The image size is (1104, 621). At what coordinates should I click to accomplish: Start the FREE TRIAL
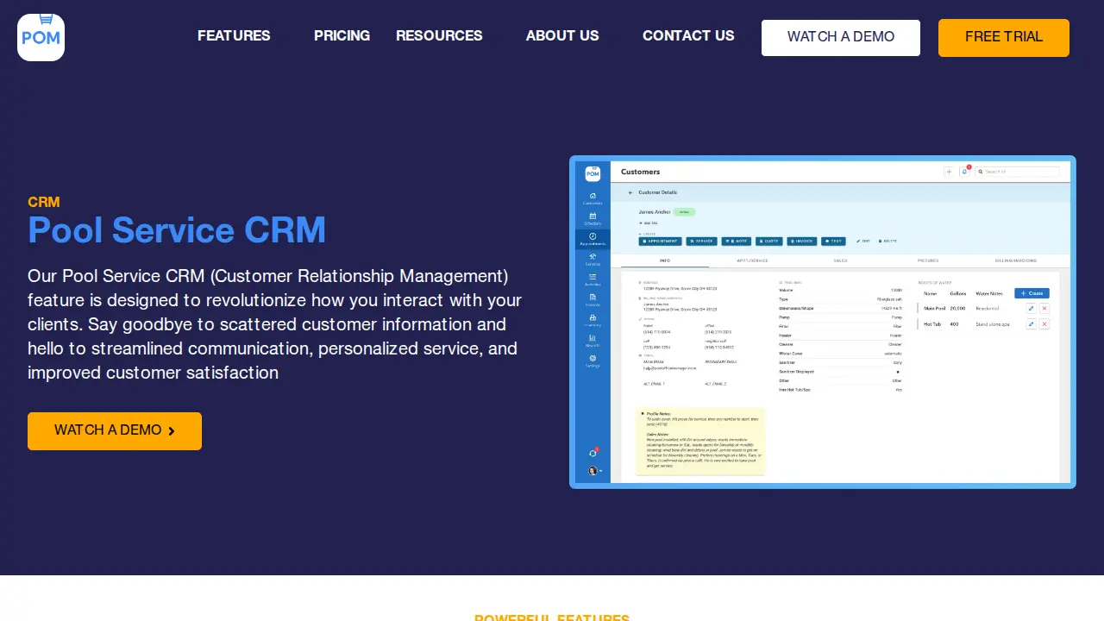tap(1004, 38)
